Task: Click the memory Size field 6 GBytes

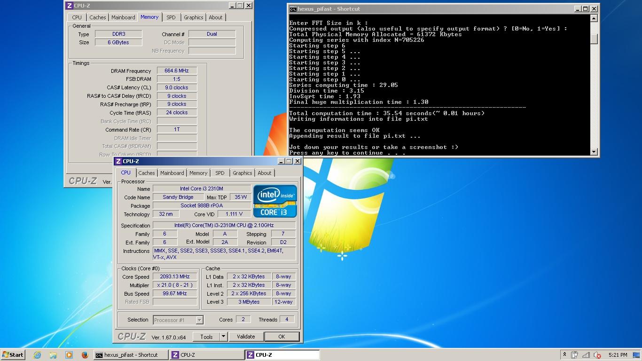Action: point(118,42)
